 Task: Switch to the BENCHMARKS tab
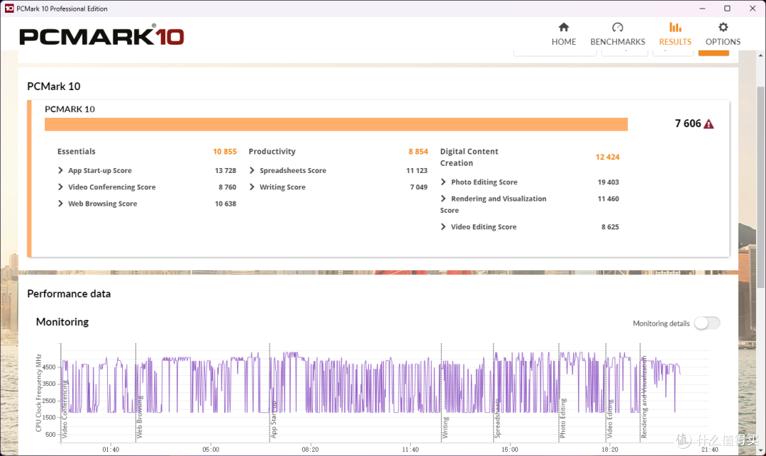[x=618, y=42]
